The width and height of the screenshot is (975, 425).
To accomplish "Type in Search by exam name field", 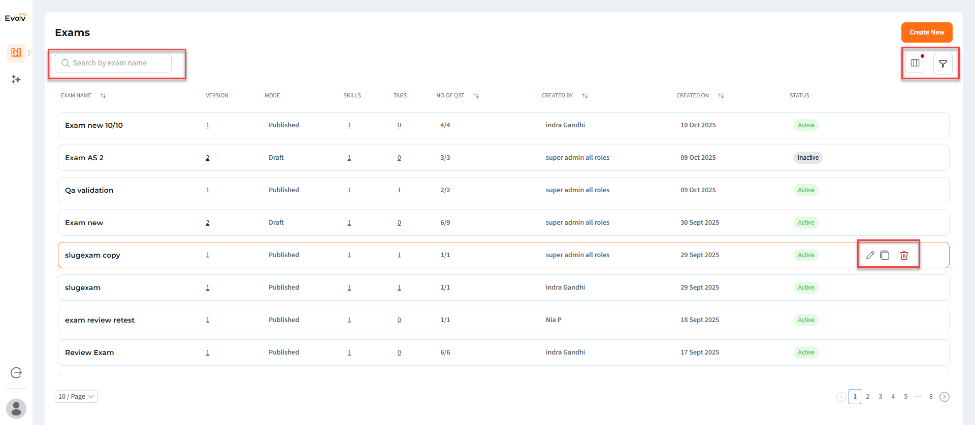I will 113,63.
